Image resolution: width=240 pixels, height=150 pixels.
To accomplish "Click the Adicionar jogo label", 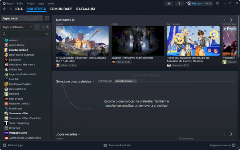I will [15, 145].
